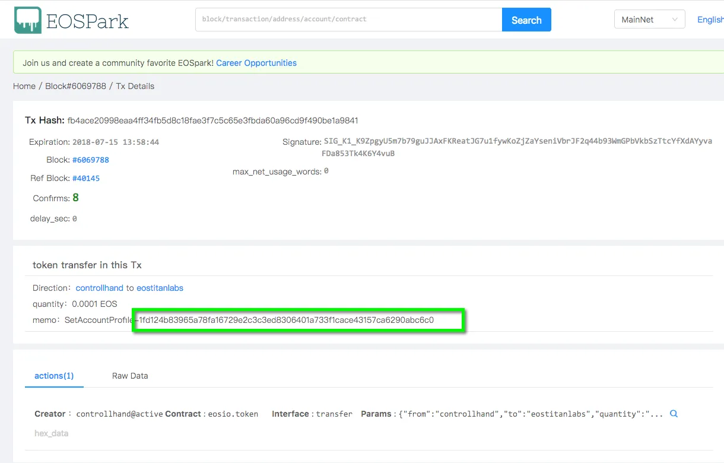Switch to the actions(1) tab

coord(54,376)
